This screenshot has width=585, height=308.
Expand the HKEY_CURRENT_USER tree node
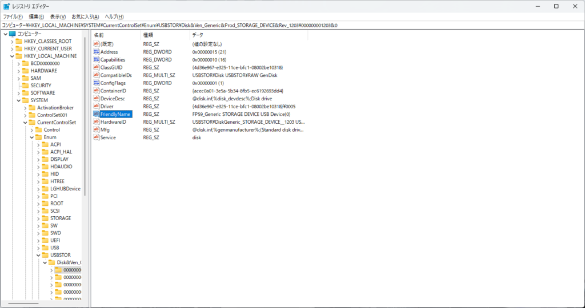(11, 48)
